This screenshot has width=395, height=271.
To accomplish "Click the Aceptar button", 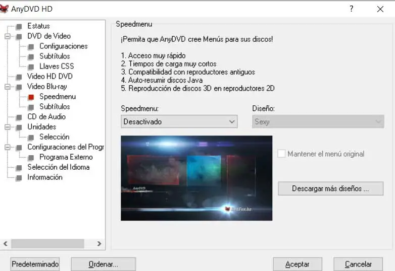I will coord(298,264).
